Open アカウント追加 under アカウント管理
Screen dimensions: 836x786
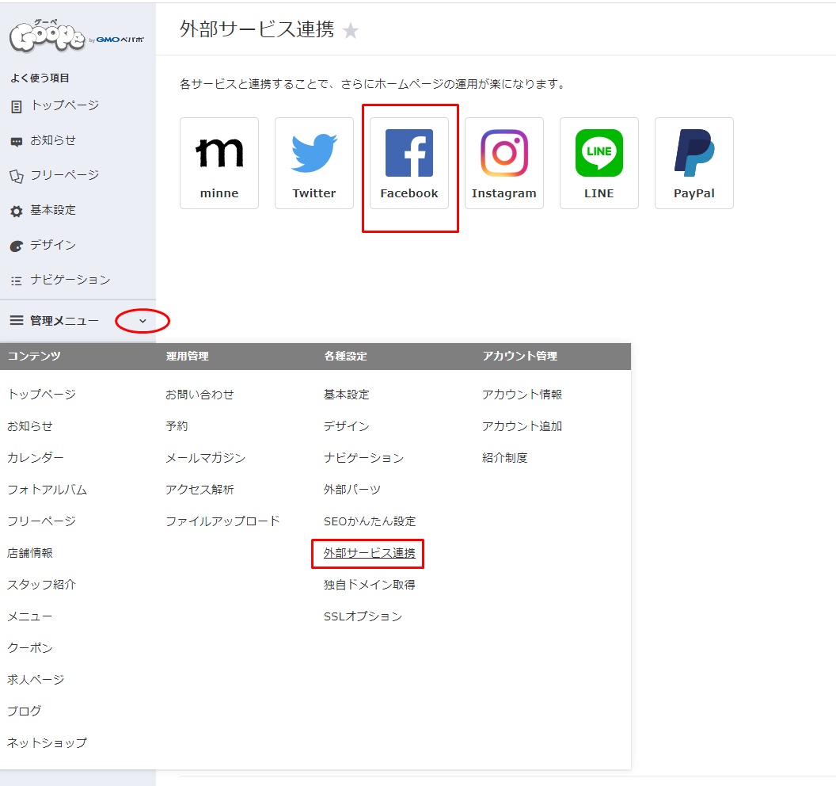tap(522, 425)
